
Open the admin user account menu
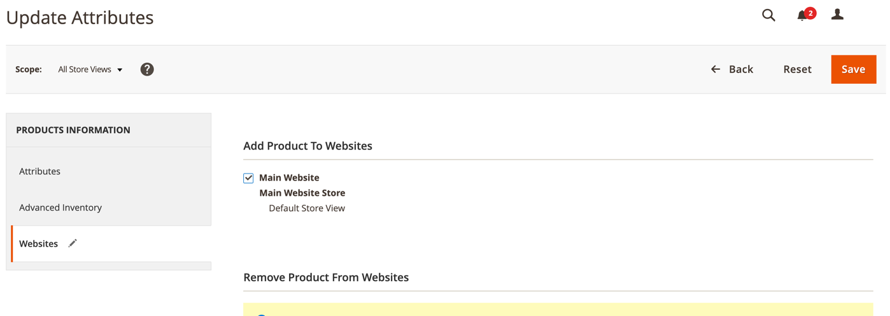pos(837,15)
